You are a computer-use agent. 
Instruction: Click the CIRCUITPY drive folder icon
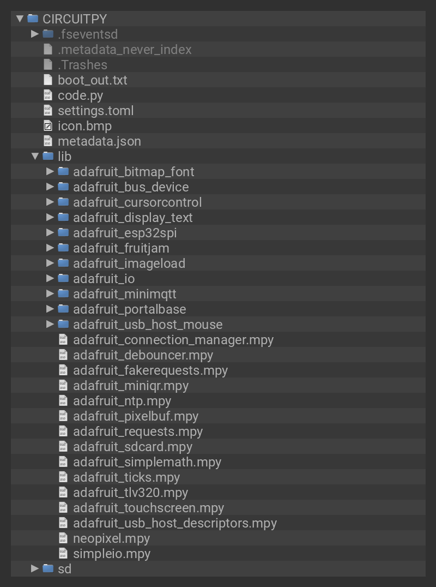click(33, 19)
